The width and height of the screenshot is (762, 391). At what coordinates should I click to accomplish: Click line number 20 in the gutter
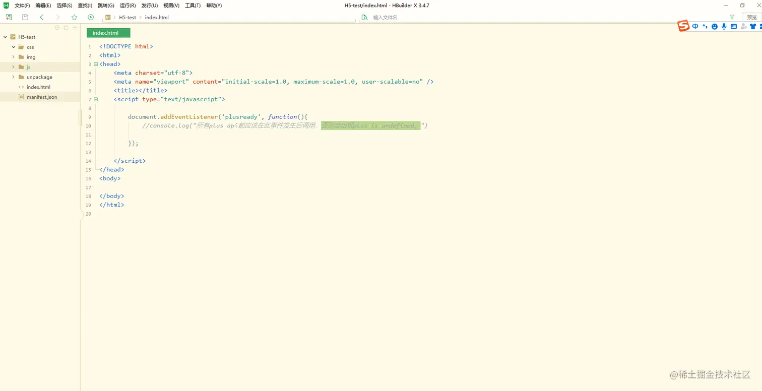pyautogui.click(x=89, y=214)
